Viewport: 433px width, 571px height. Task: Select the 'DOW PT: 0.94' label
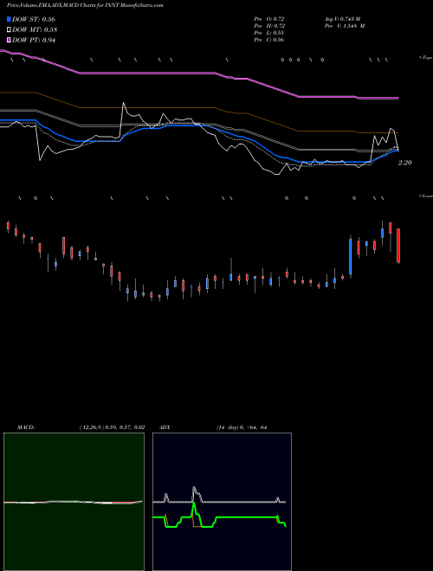[x=34, y=40]
